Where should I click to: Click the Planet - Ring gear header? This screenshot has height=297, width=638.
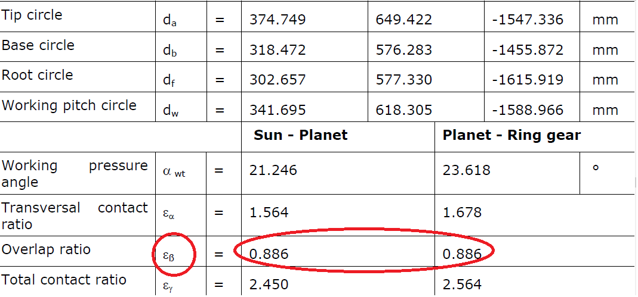click(511, 136)
